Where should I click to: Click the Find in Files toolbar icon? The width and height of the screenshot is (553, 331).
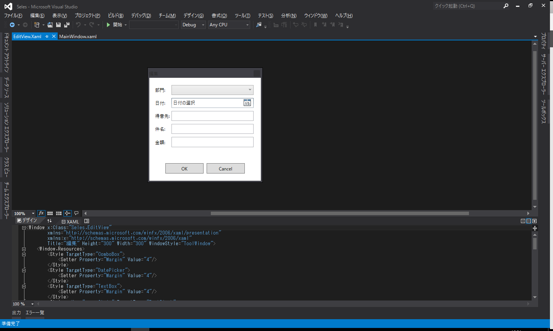[259, 25]
